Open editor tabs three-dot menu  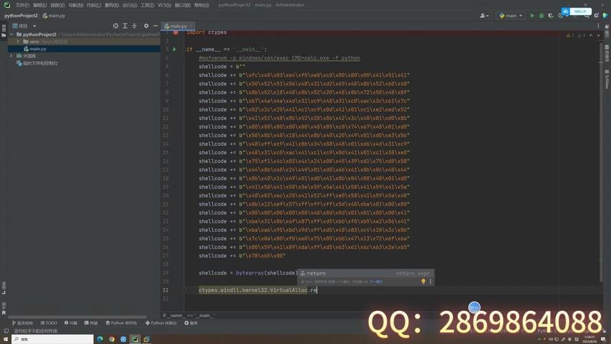(598, 25)
